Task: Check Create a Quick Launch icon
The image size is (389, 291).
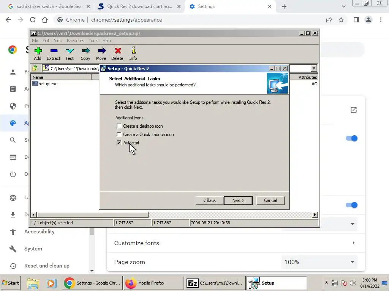Action: pyautogui.click(x=119, y=135)
